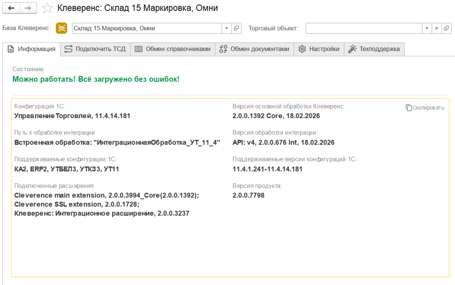
Task: Go back with the left arrow button
Action: pos(11,8)
